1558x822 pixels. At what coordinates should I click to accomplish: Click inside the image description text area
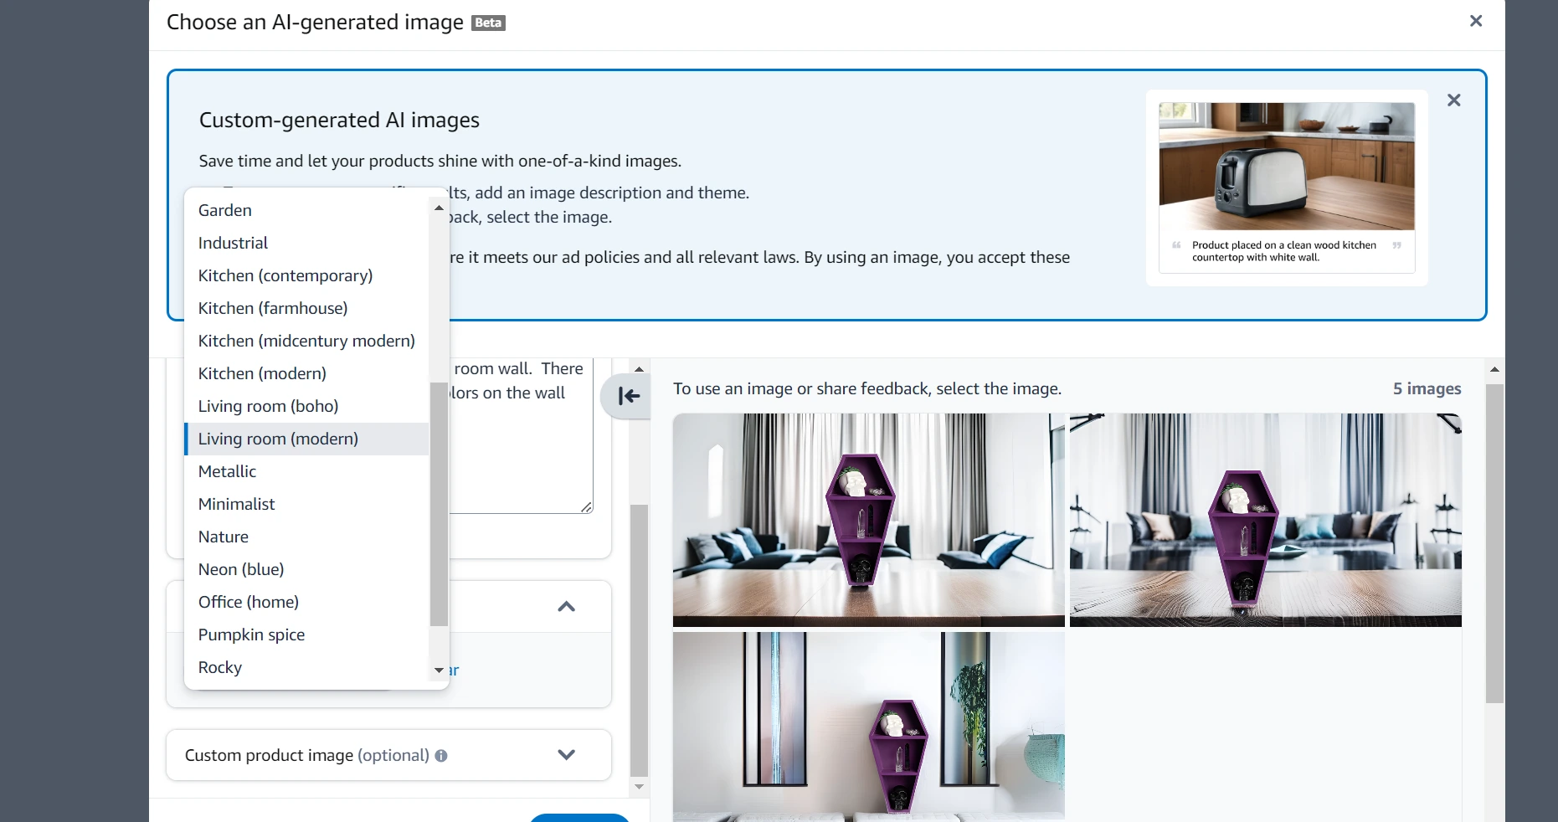point(521,452)
